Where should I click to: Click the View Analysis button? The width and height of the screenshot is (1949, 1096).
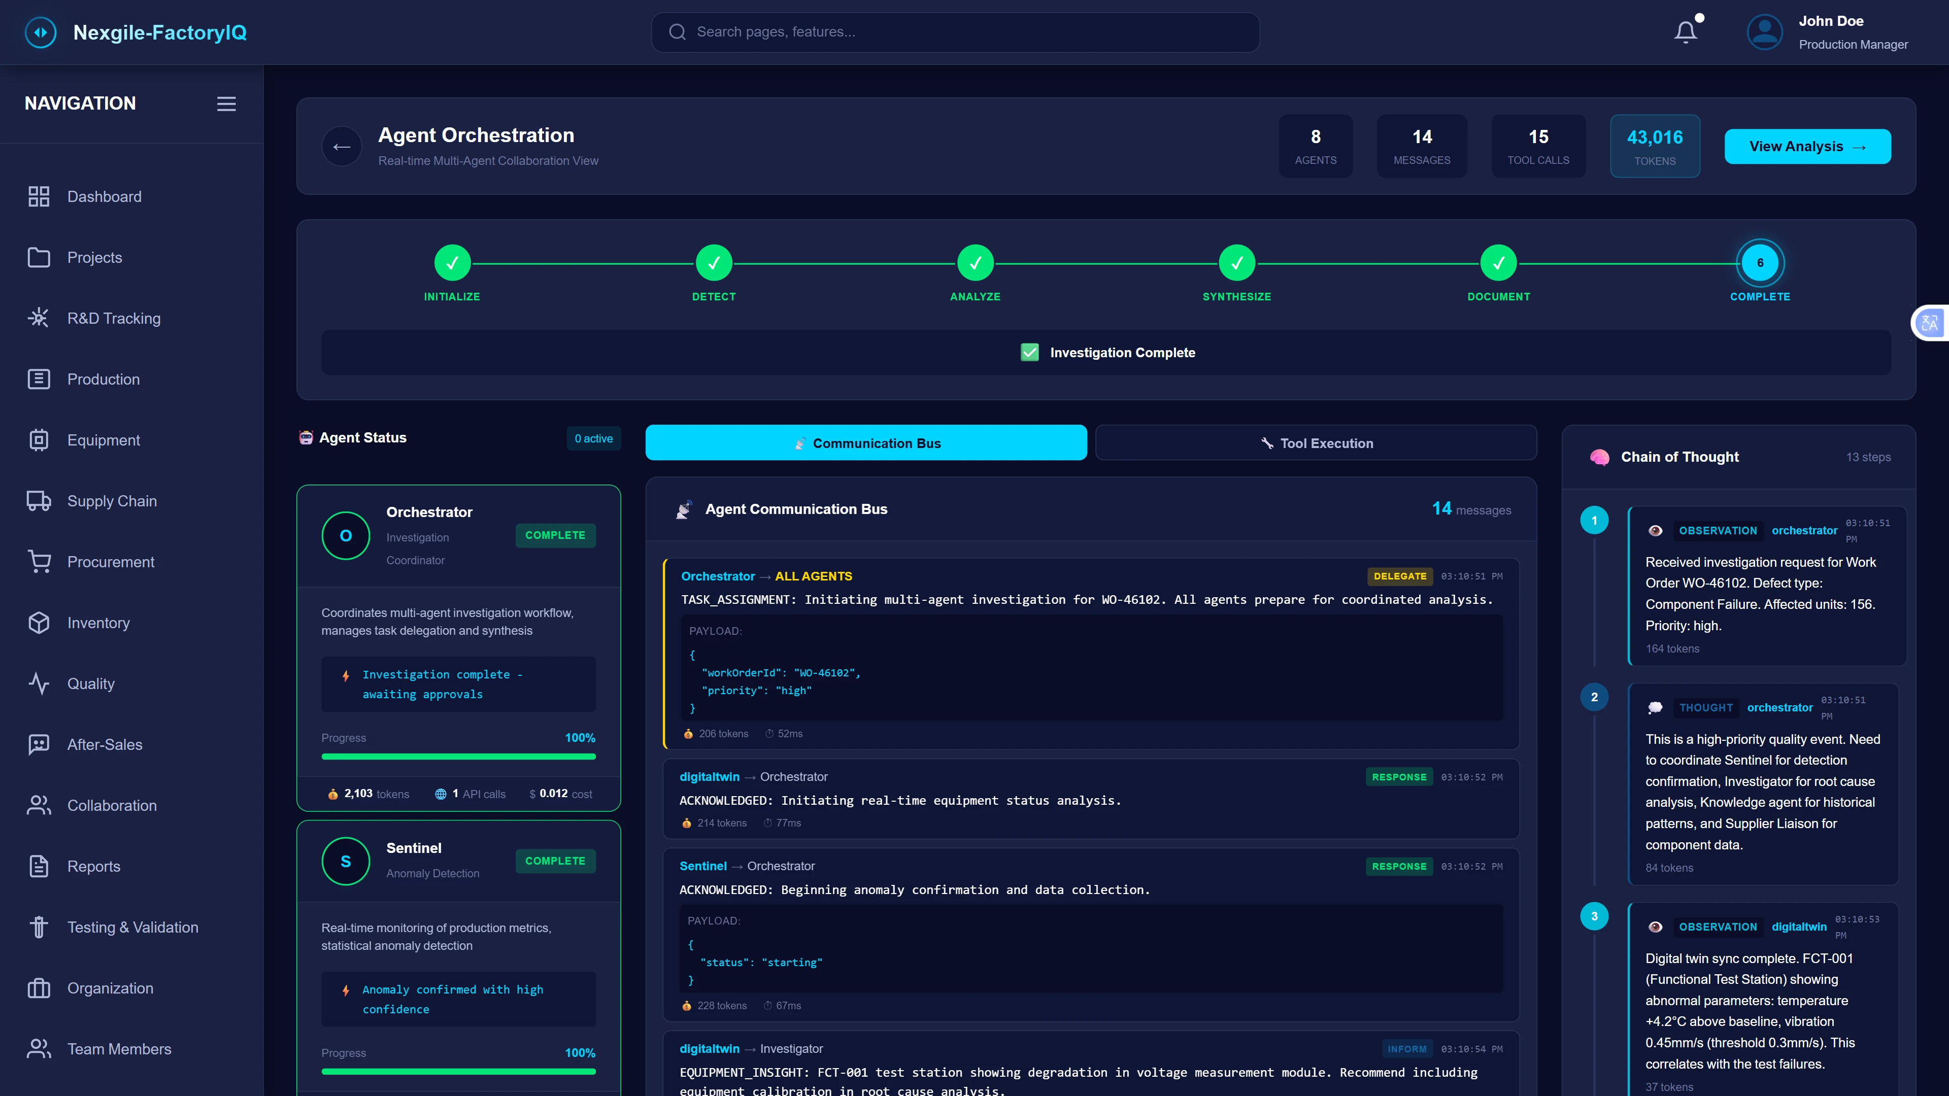[1807, 146]
